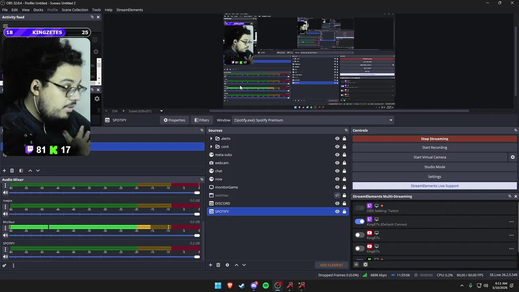The width and height of the screenshot is (519, 292).
Task: Select the meta subs source row
Action: coord(278,155)
